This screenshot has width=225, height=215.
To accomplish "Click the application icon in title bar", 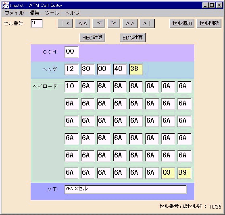I will pyautogui.click(x=6, y=5).
